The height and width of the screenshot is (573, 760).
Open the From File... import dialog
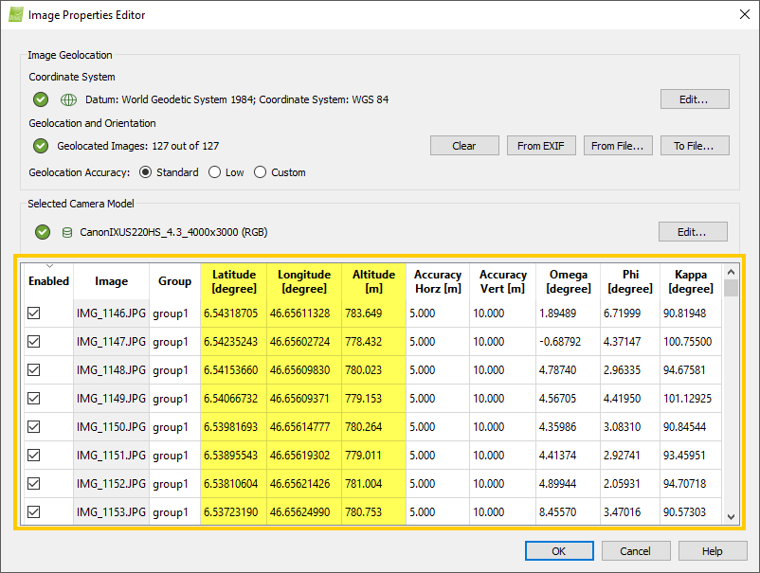(619, 146)
